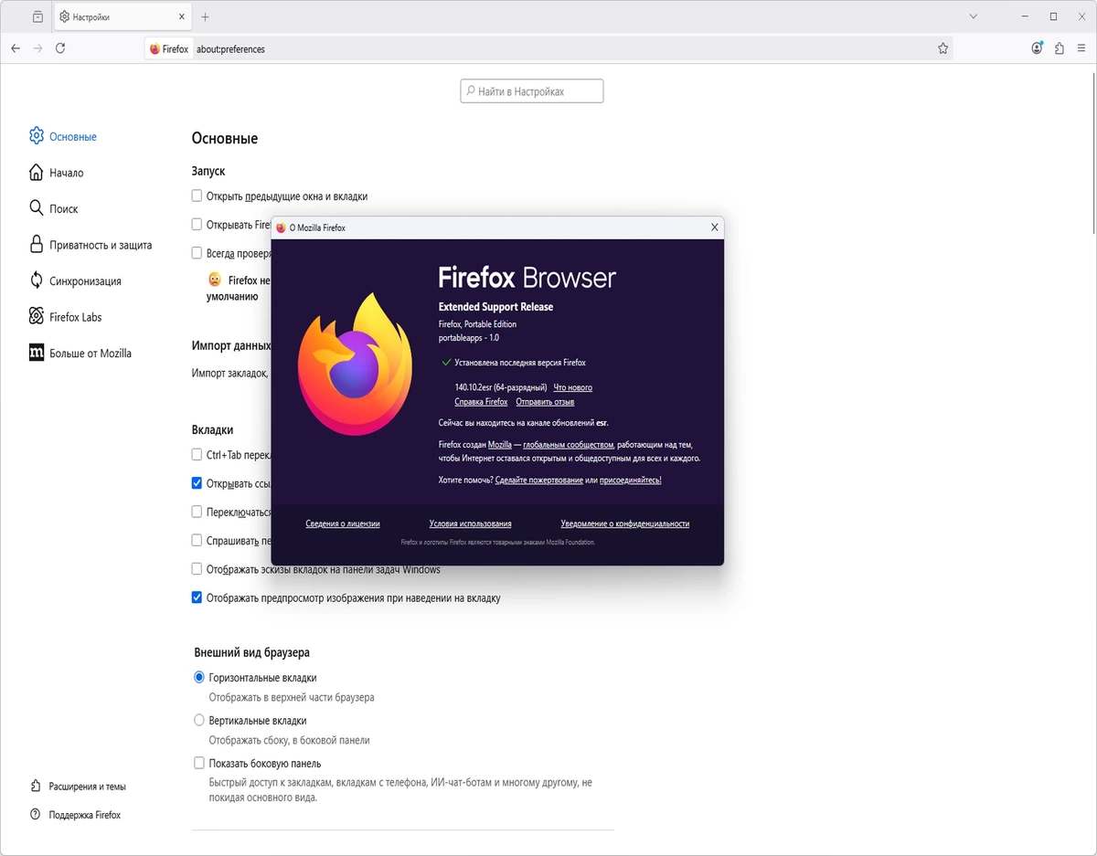Go back with the back arrow

point(16,48)
